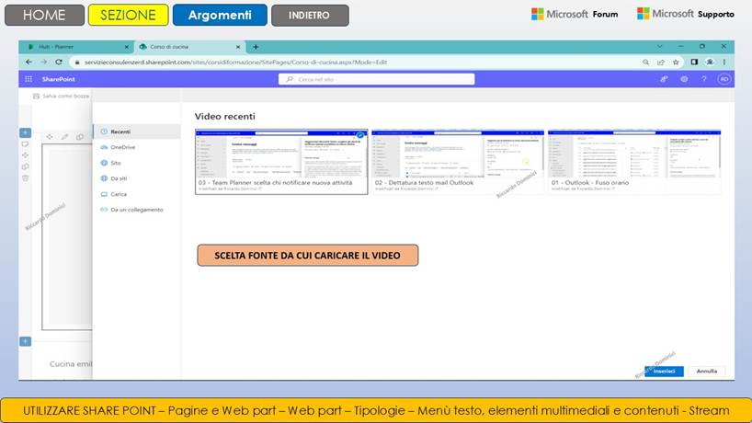The image size is (752, 423).
Task: Reload the page
Action: (x=59, y=62)
